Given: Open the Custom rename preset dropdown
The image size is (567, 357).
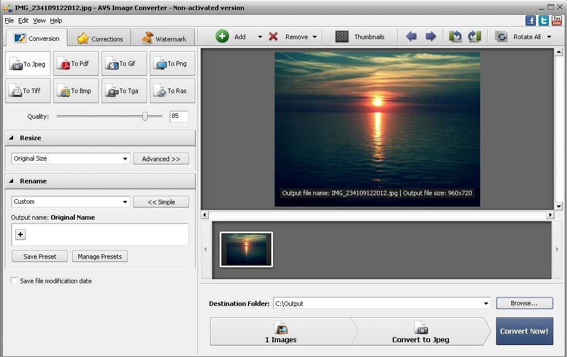Looking at the screenshot, I should [126, 201].
